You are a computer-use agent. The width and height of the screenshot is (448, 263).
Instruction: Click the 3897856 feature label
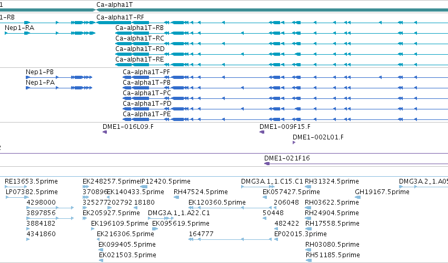pyautogui.click(x=41, y=214)
